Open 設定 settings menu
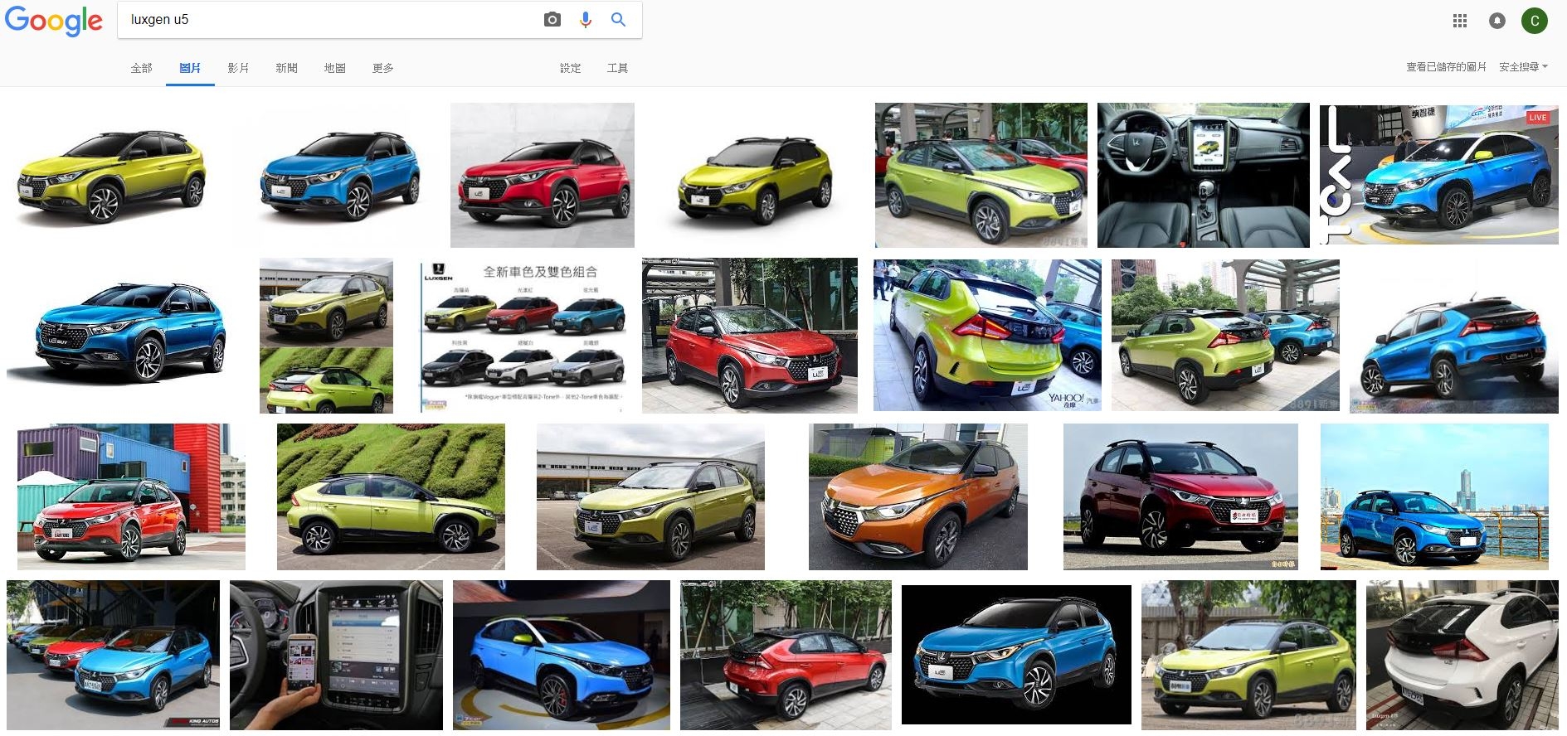Image resolution: width=1567 pixels, height=736 pixels. click(x=571, y=68)
